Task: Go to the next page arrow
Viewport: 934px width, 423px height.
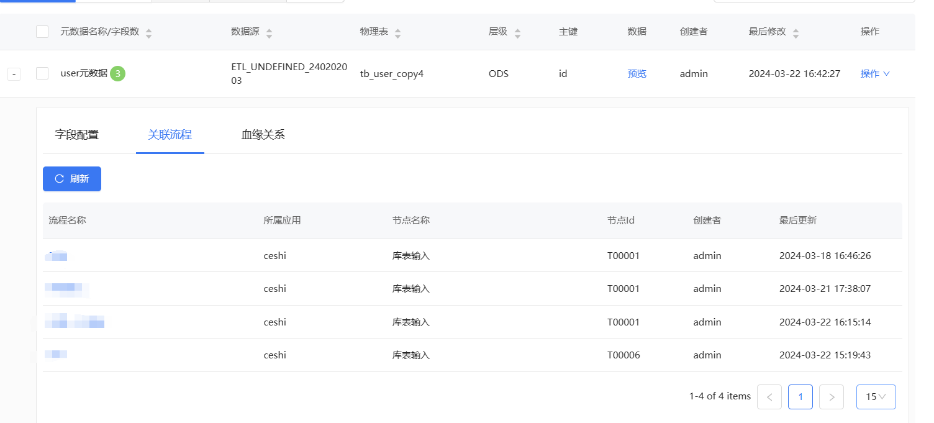Action: click(x=832, y=396)
